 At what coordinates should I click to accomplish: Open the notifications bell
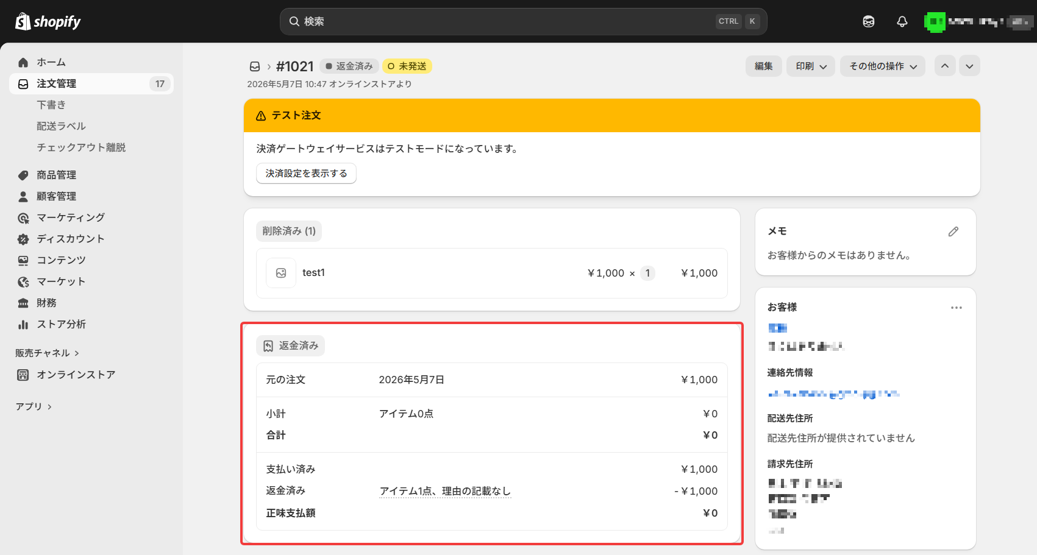902,21
